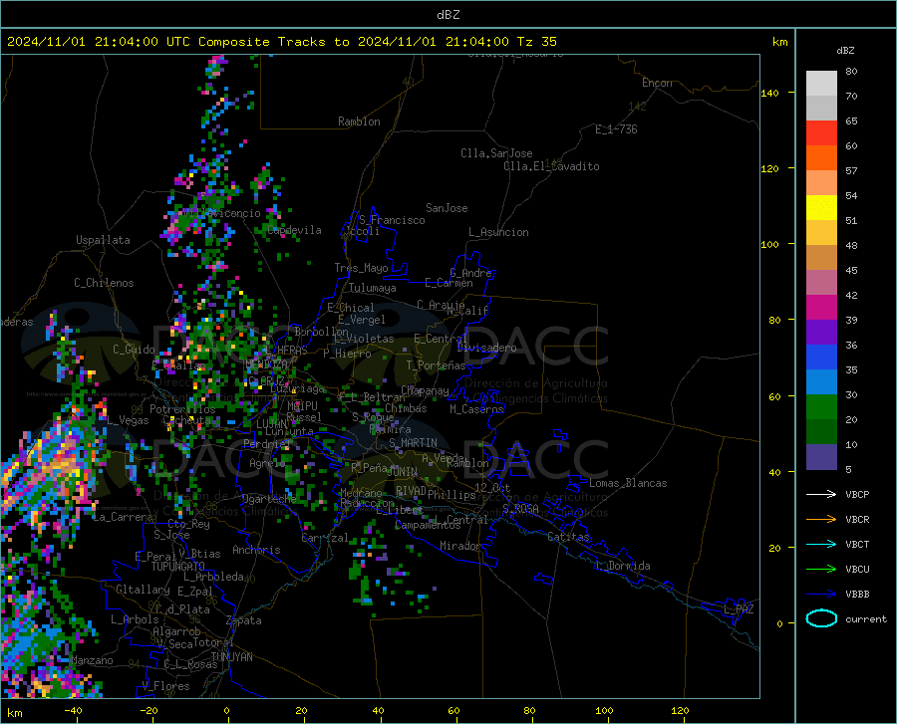Click the Potrerillos map label
Screen dimensions: 897x724
[x=182, y=409]
